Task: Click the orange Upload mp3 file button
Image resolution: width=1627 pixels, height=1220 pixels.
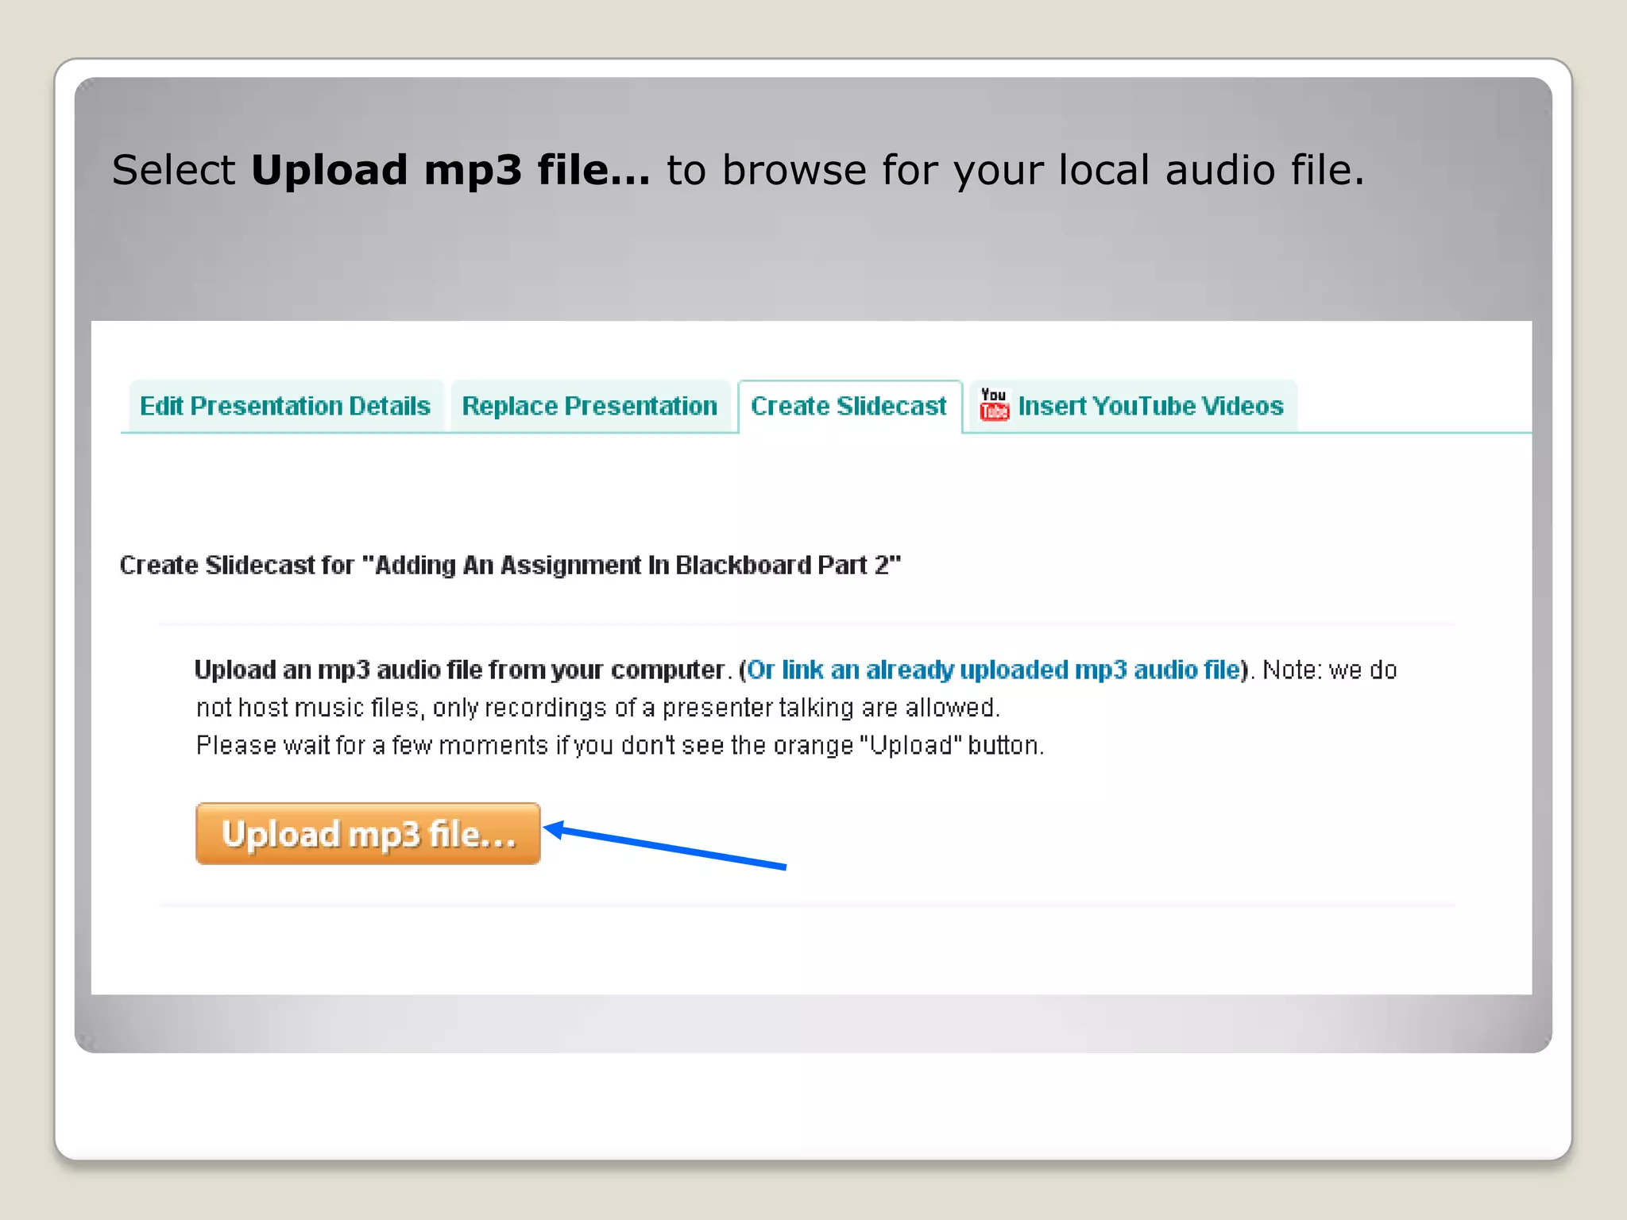Action: 368,833
